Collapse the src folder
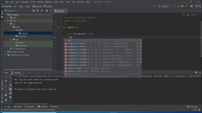 (x=8, y=24)
